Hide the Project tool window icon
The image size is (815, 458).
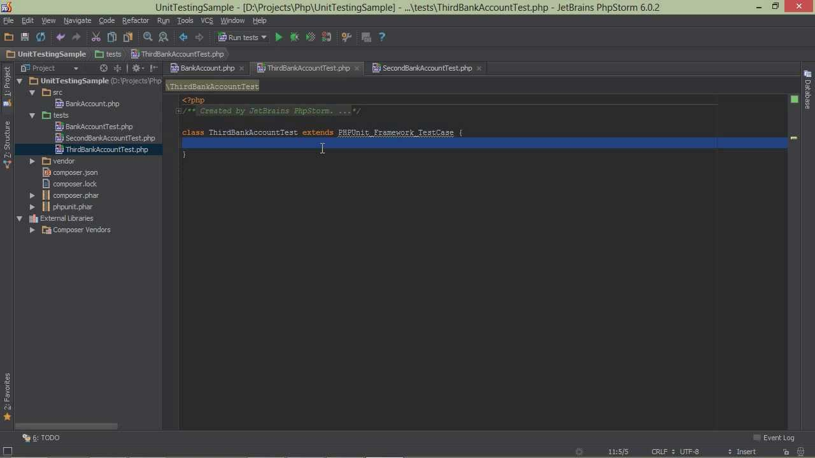pyautogui.click(x=153, y=68)
